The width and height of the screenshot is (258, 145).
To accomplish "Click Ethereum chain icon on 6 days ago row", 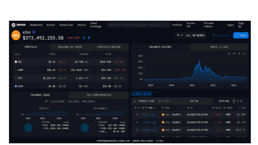I will [137, 115].
